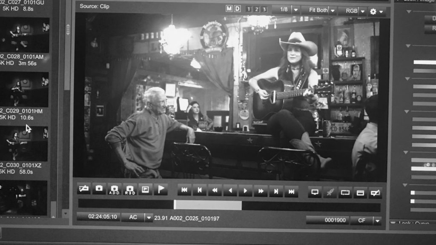Select view preset 2

pos(256,9)
